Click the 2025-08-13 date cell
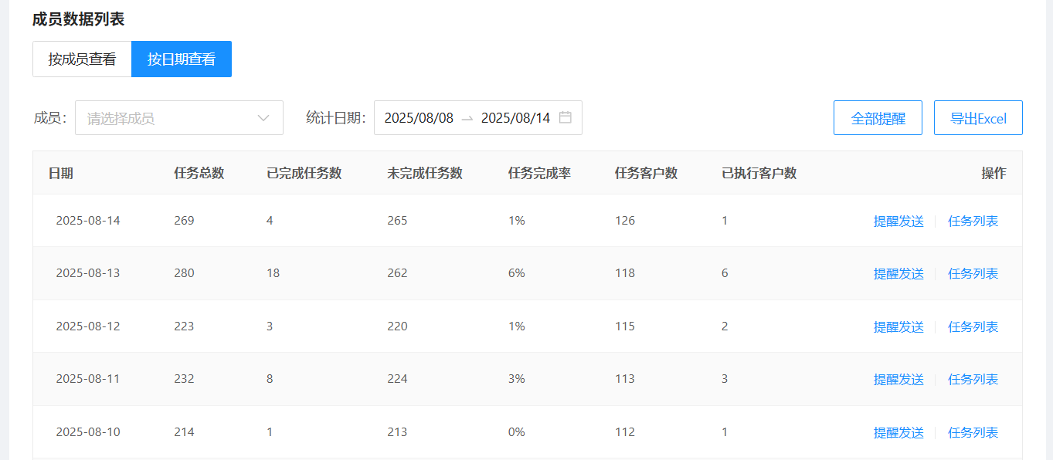This screenshot has width=1053, height=460. (88, 273)
